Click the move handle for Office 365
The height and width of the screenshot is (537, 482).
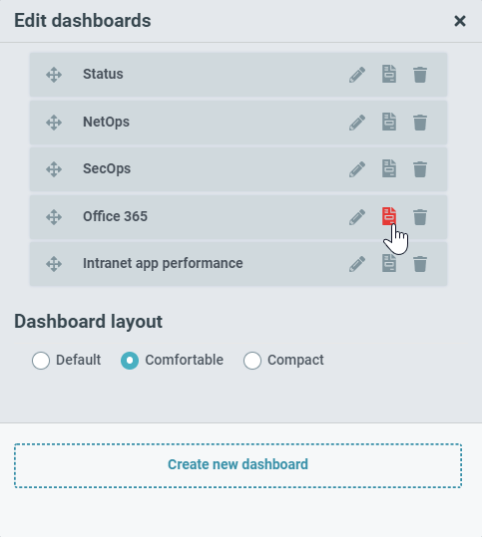click(54, 217)
